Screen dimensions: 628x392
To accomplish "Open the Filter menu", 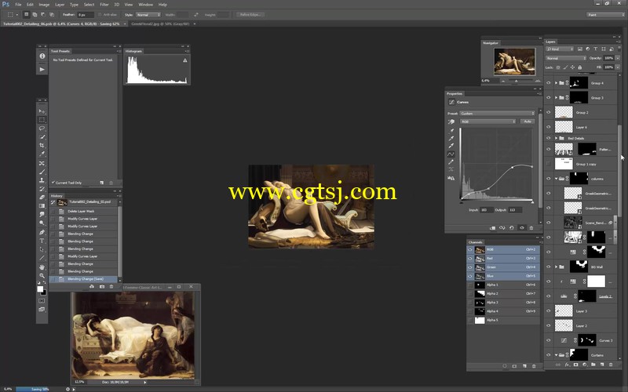I will 104,5.
